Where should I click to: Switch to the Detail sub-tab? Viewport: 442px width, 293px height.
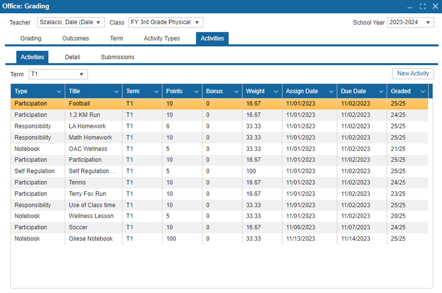(x=72, y=57)
